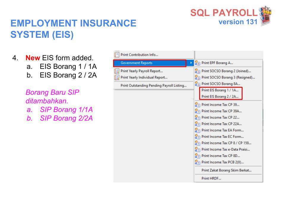Viewport: 285px width, 214px height.
Task: Click the 'New EIS form added.' line
Action: click(x=59, y=58)
